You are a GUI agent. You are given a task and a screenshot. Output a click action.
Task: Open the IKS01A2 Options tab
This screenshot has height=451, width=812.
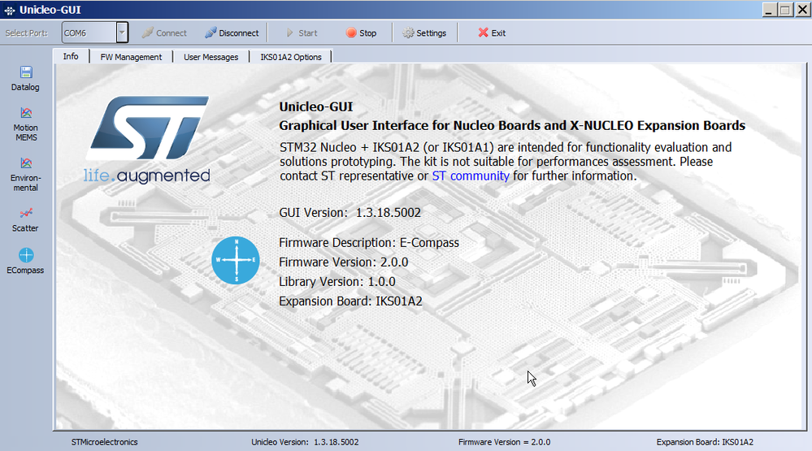tap(290, 57)
